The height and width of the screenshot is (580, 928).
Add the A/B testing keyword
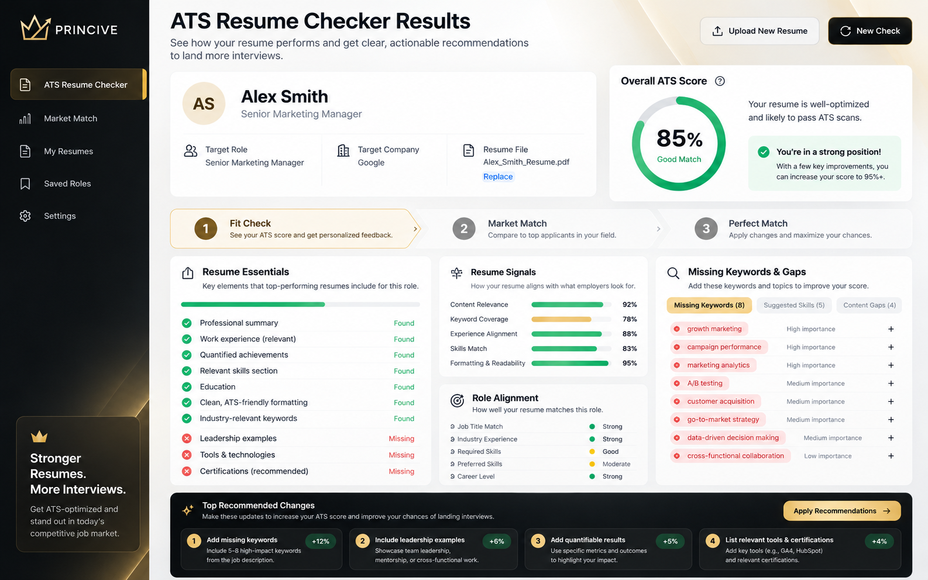pos(891,384)
